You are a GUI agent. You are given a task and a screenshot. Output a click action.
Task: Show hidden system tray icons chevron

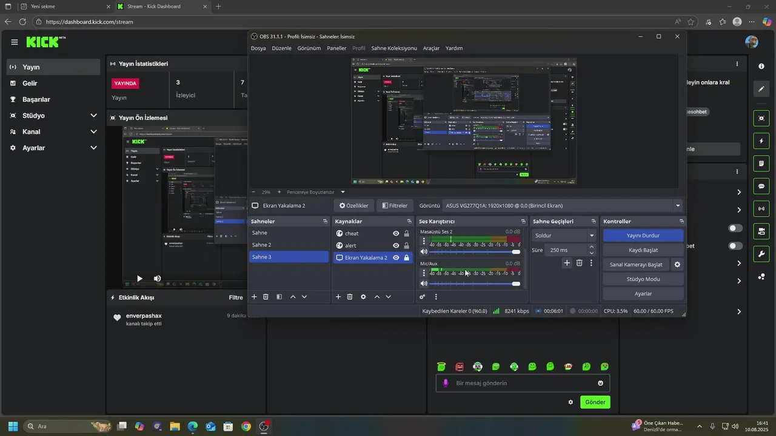699,426
